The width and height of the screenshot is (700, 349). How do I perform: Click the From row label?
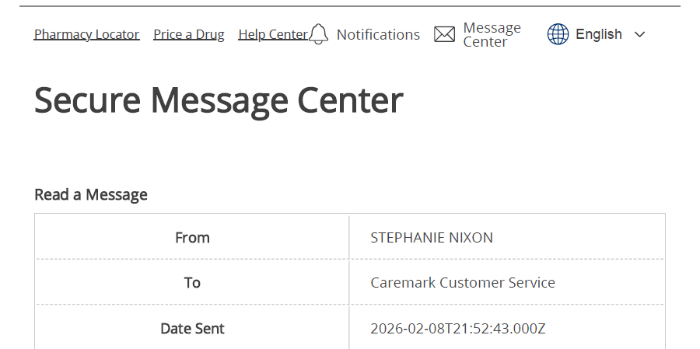(192, 238)
